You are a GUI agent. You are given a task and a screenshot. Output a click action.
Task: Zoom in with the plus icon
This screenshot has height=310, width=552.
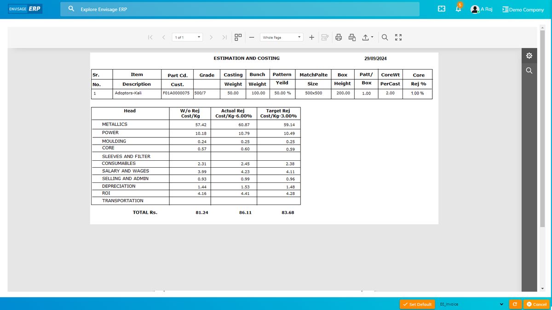(311, 37)
